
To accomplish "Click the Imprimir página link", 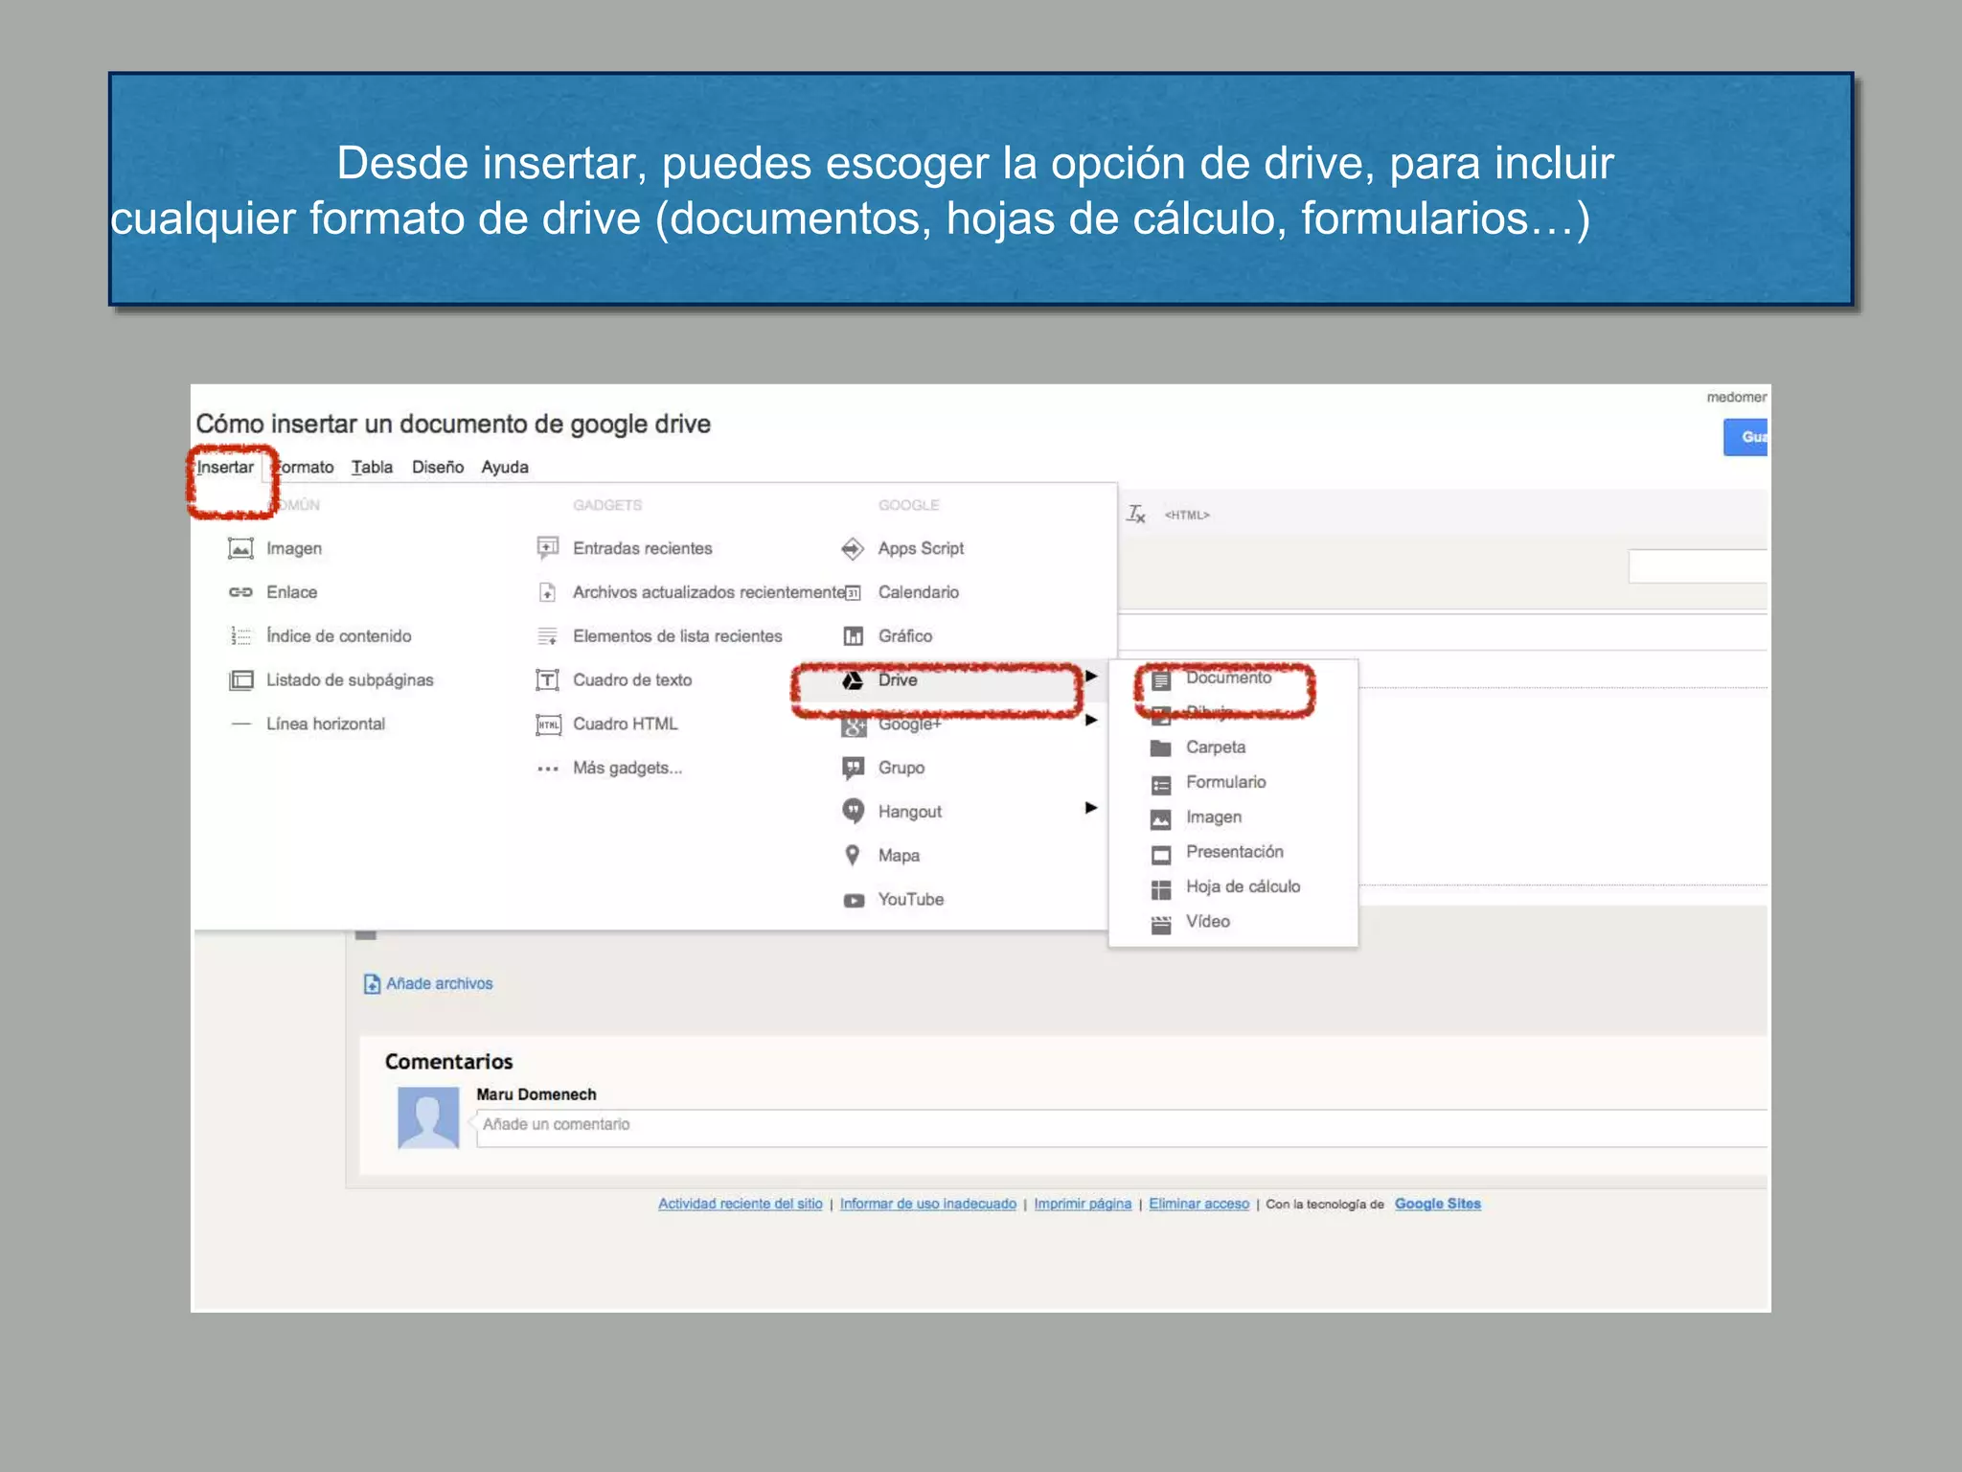I will tap(1083, 1204).
